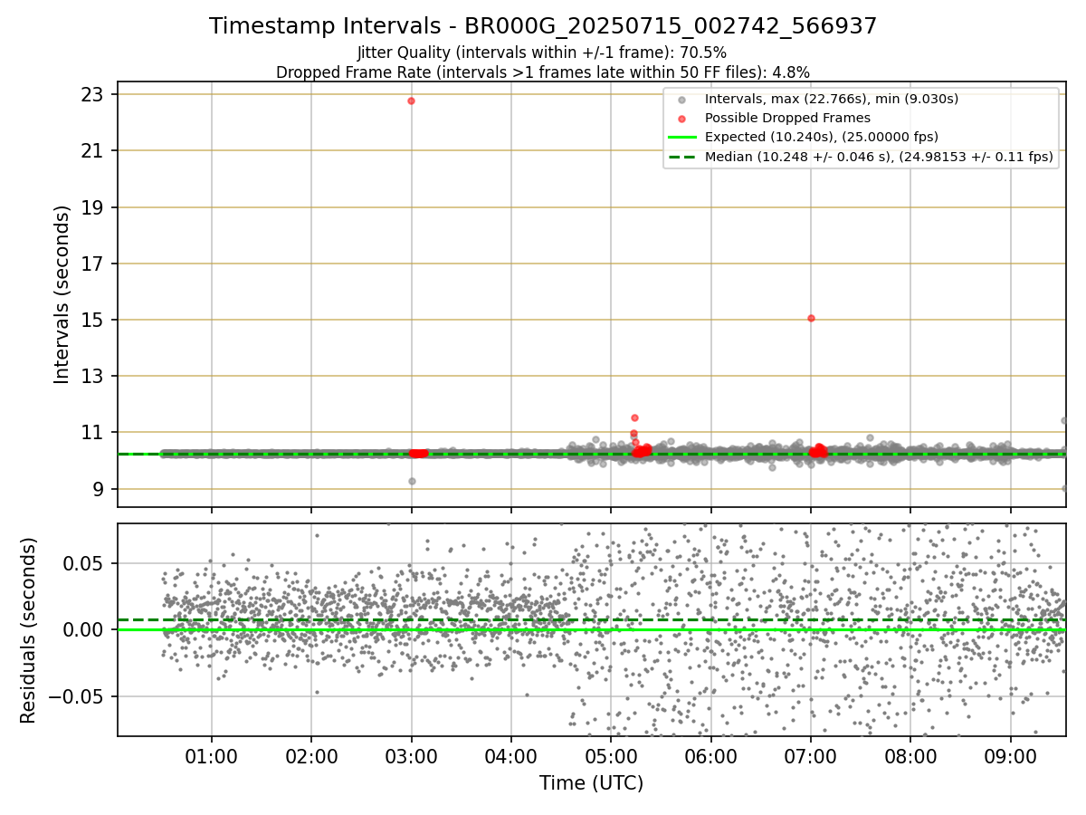Click the residuals tick label '0.05'
The image size is (1086, 815).
[x=86, y=563]
